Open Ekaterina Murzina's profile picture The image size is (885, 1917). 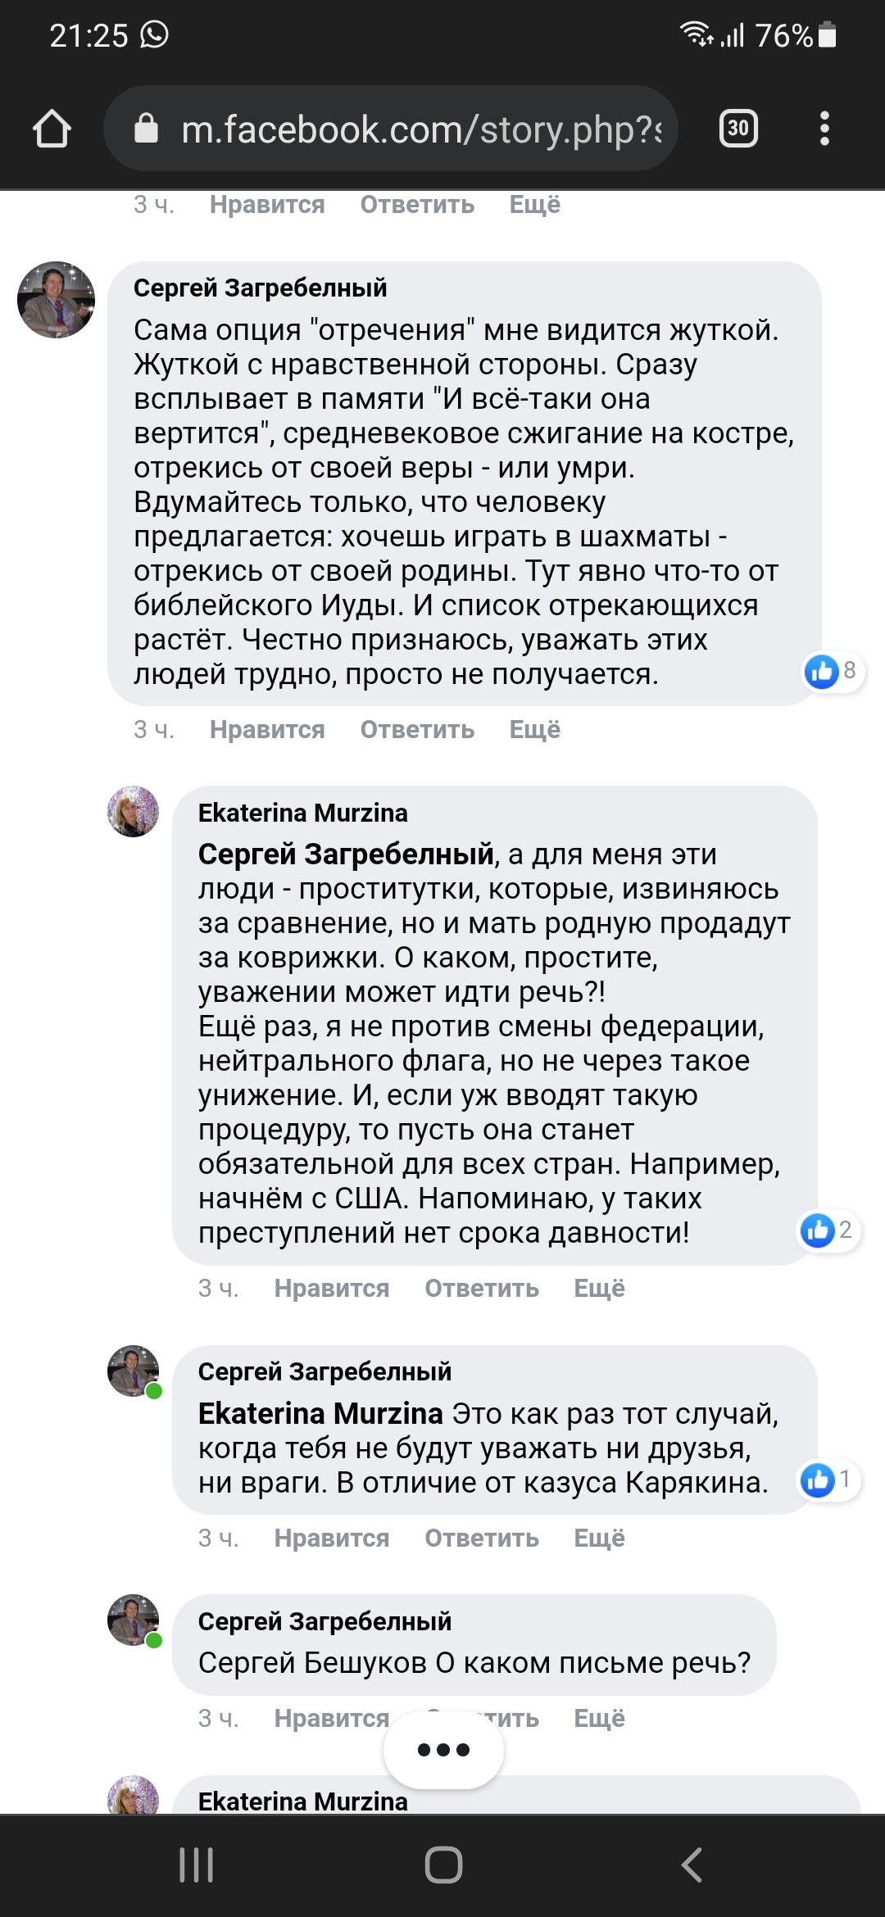coord(133,811)
